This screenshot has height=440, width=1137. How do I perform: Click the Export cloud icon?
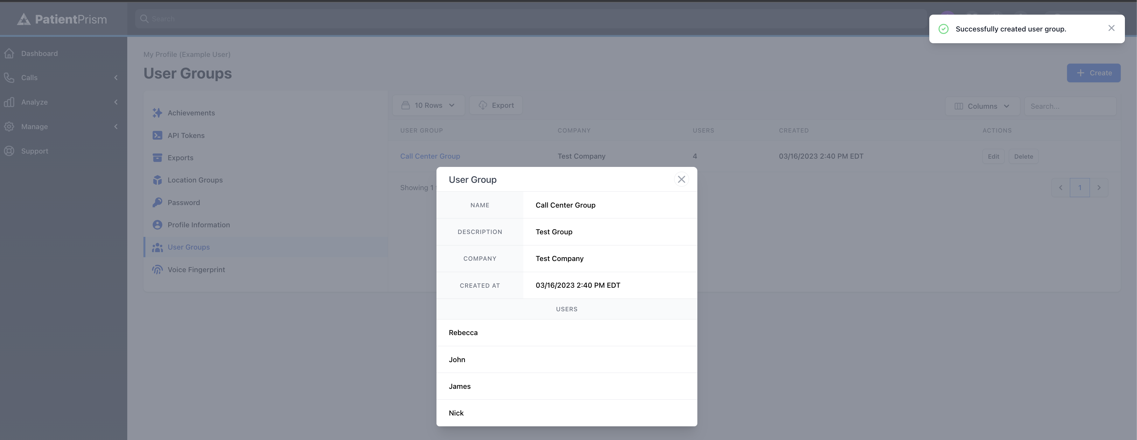[x=483, y=105]
